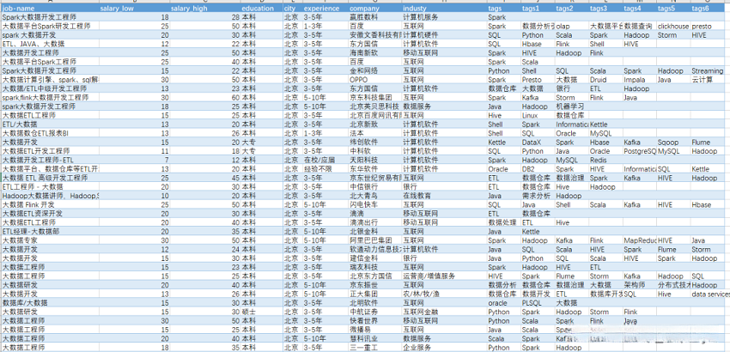
Task: Select the ETL经理-大数据部 cell
Action: [49, 232]
